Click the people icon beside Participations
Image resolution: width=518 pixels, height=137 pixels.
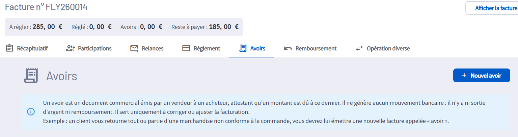[x=70, y=48]
